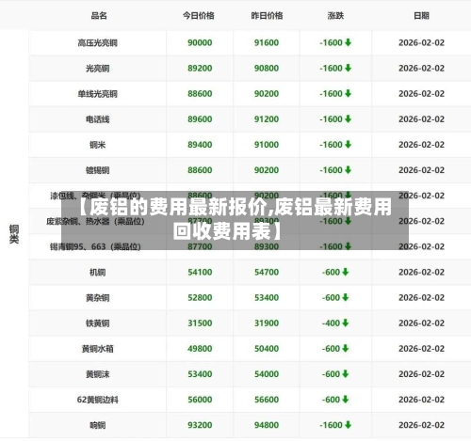This screenshot has width=471, height=441.
Task: Click the date in 高压光亮铜 row
Action: point(421,42)
